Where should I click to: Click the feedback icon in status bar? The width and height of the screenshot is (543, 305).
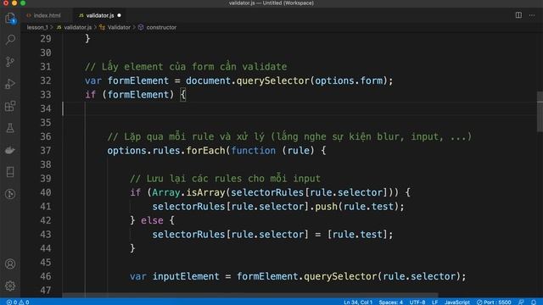coord(521,302)
